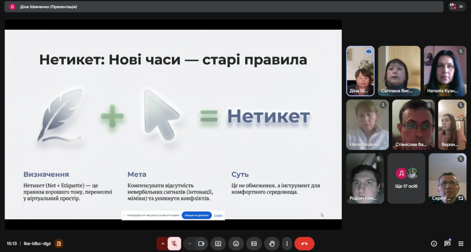Select Світлана's video tile

(x=399, y=70)
